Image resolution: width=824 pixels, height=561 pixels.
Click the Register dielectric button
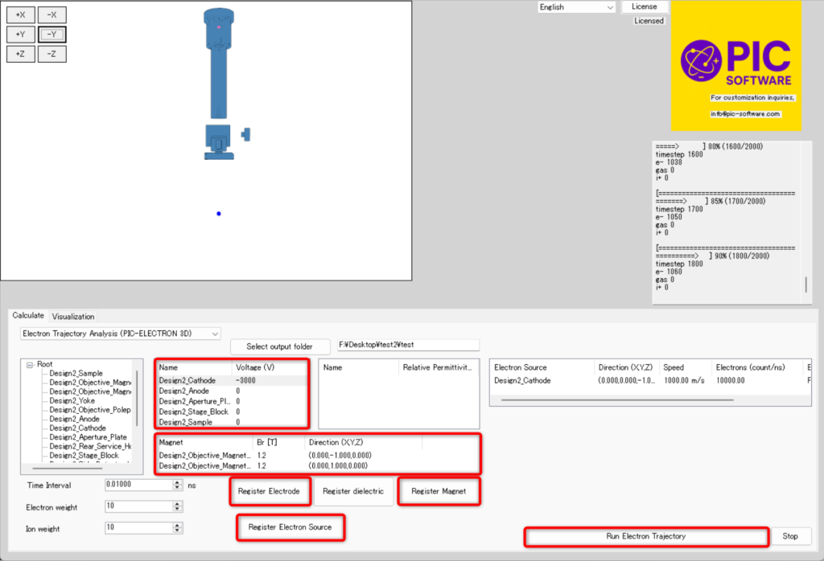click(x=353, y=491)
